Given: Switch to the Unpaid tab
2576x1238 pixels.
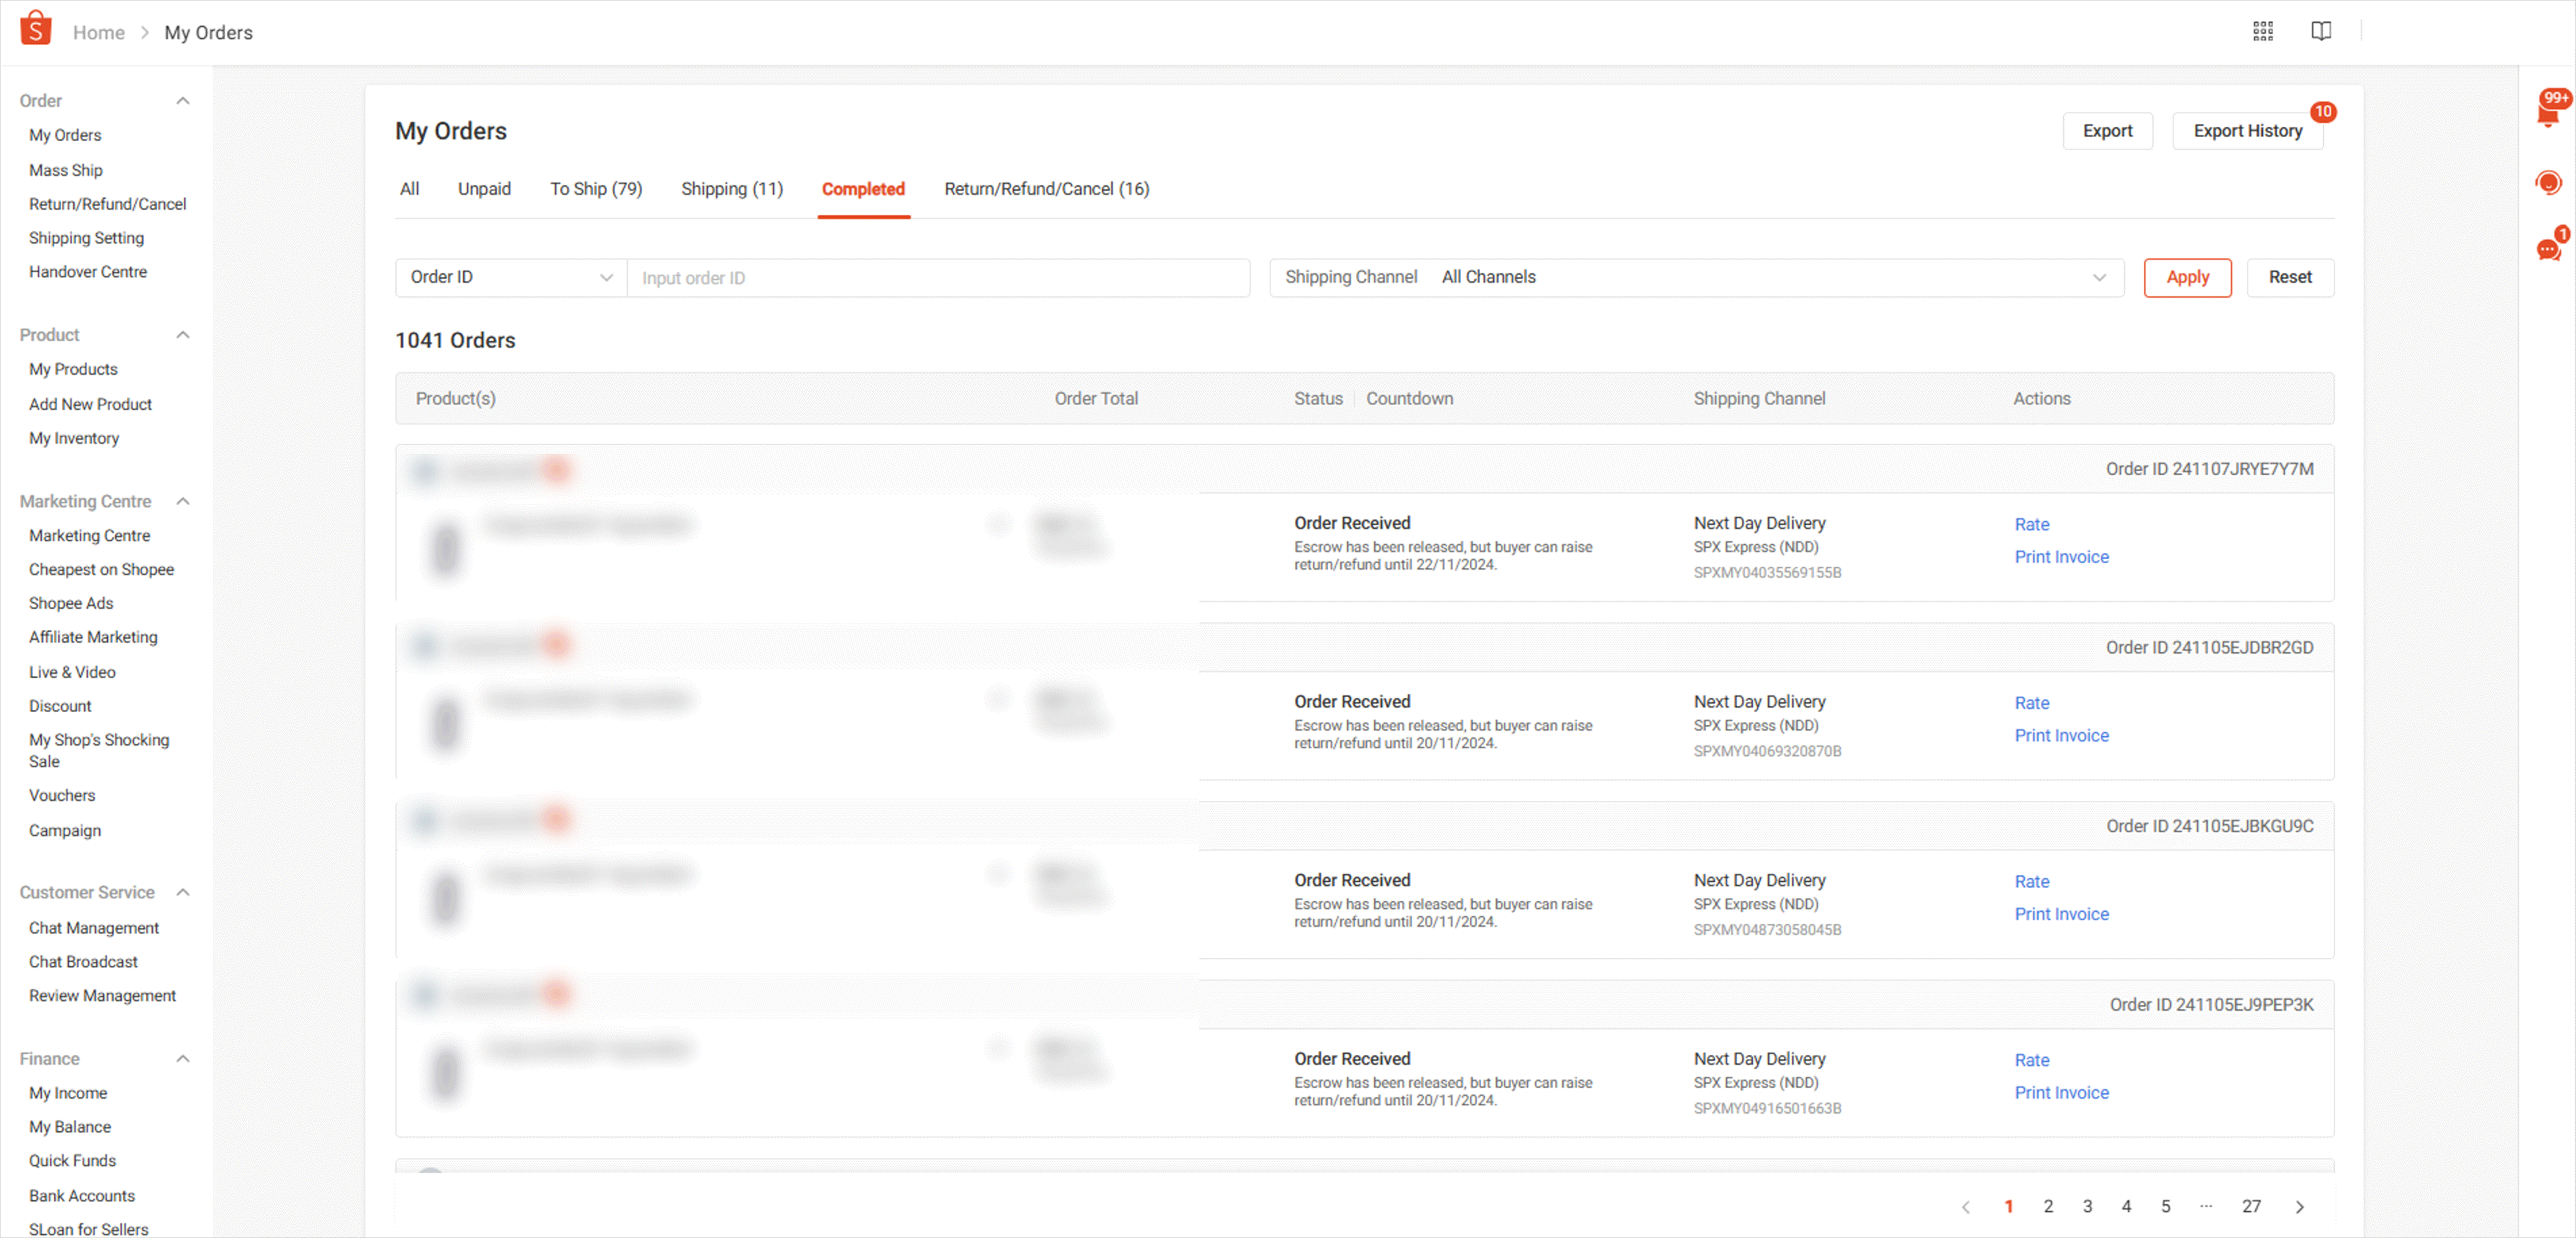Looking at the screenshot, I should click(x=484, y=189).
